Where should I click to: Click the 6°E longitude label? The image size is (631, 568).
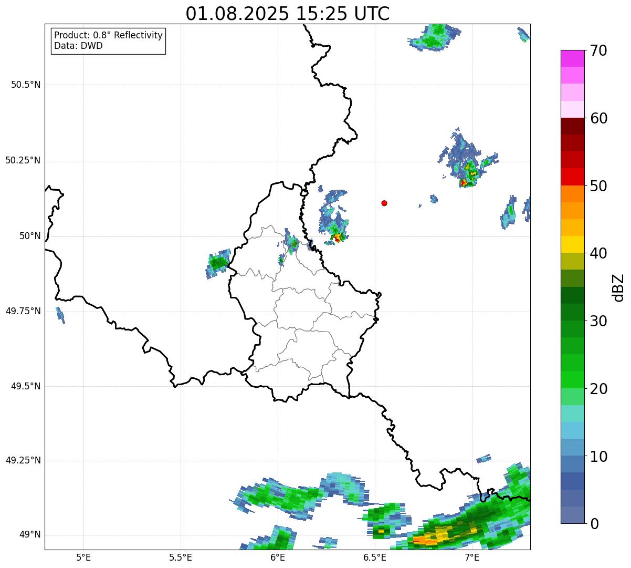(278, 557)
